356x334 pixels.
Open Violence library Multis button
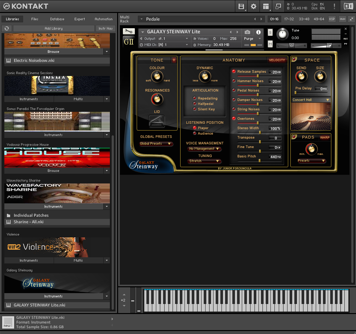[x=78, y=260]
